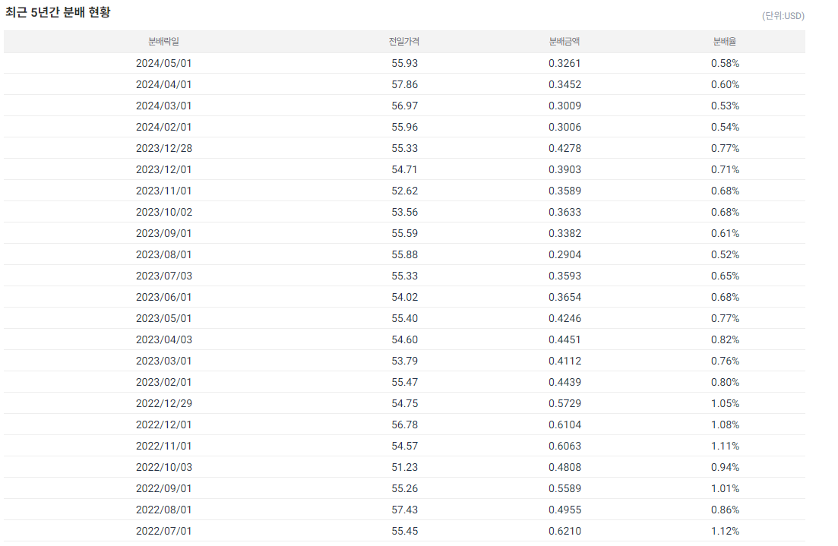Viewport: 838px width, 546px height.
Task: Select the date 2023/07/03
Action: 164,276
